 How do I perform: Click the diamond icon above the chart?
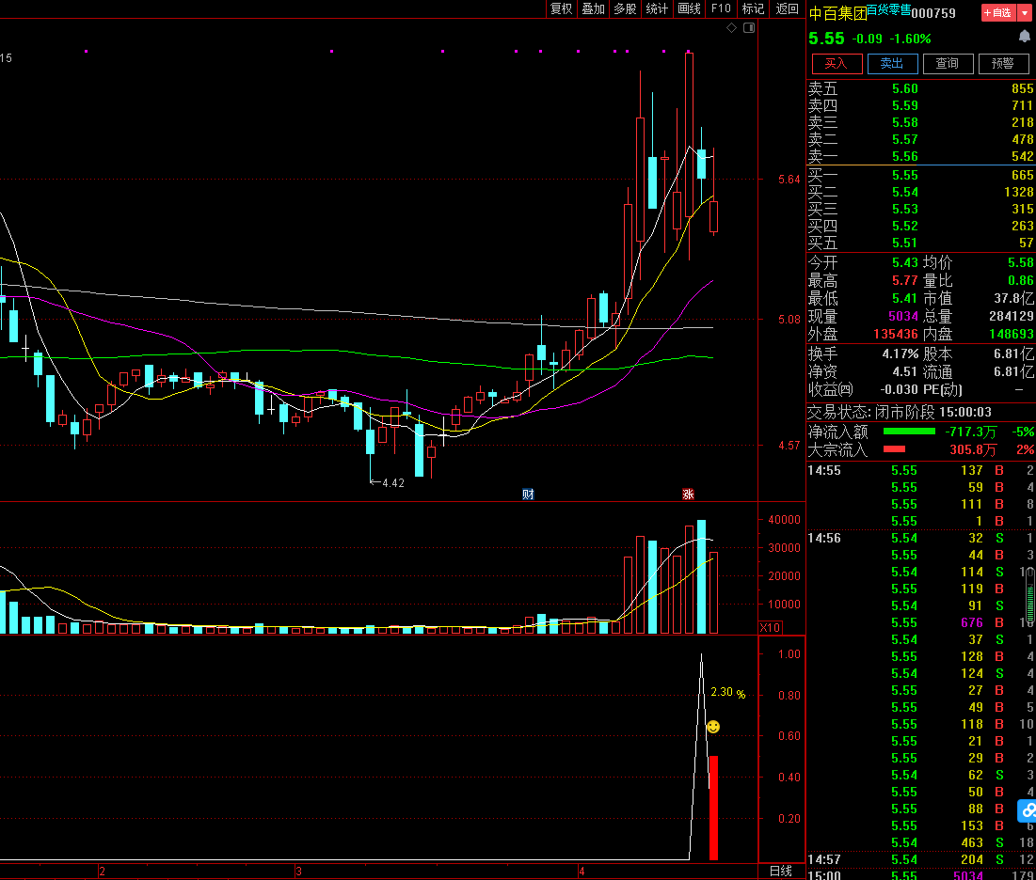click(731, 27)
